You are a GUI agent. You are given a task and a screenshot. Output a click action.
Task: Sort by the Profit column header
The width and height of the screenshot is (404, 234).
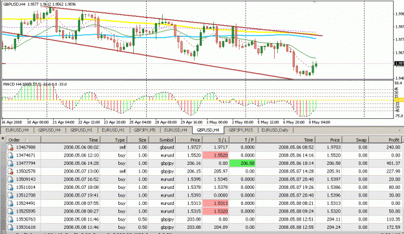click(385, 140)
